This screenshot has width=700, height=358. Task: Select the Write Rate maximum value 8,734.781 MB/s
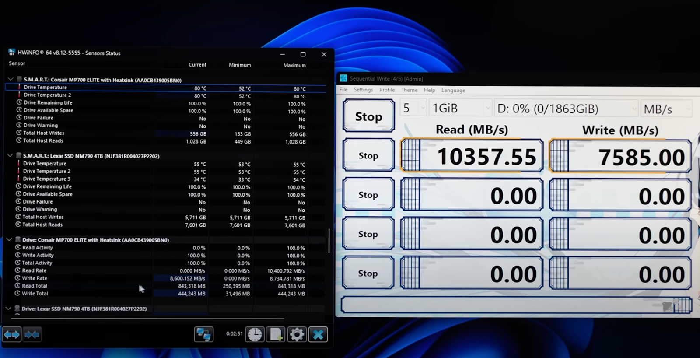click(287, 278)
